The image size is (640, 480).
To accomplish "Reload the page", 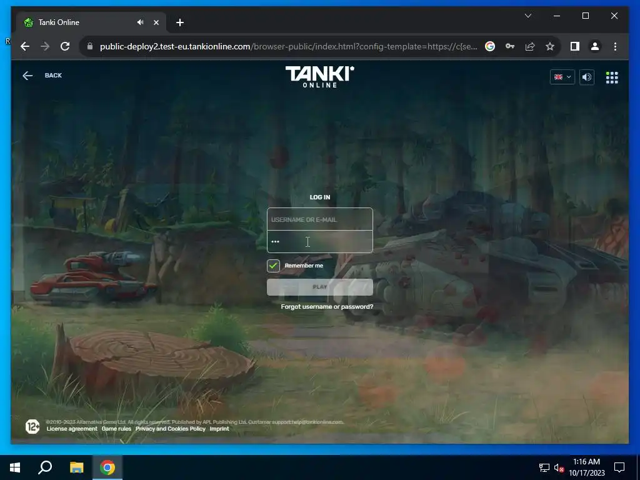I will point(65,46).
